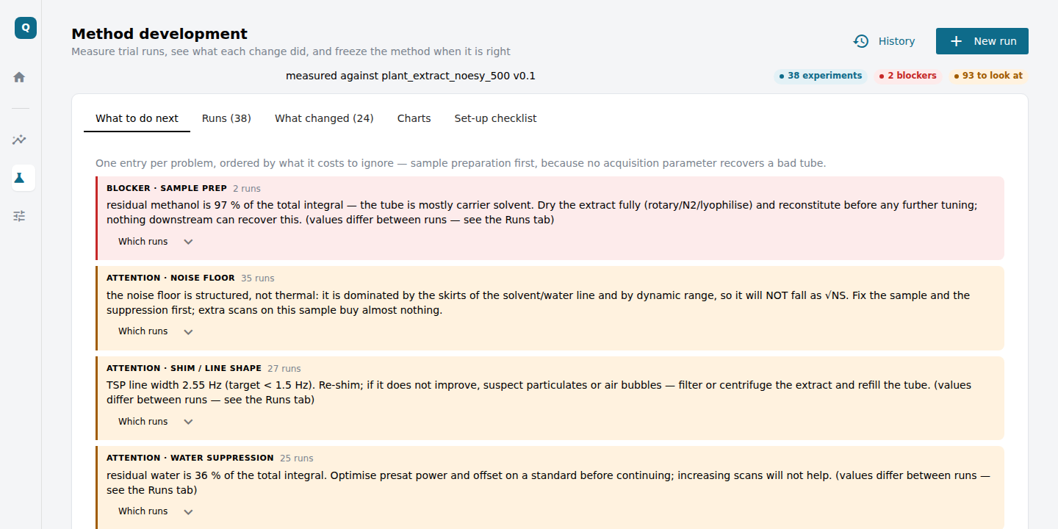Open the tuning sliders sidebar icon
This screenshot has width=1058, height=529.
[20, 216]
